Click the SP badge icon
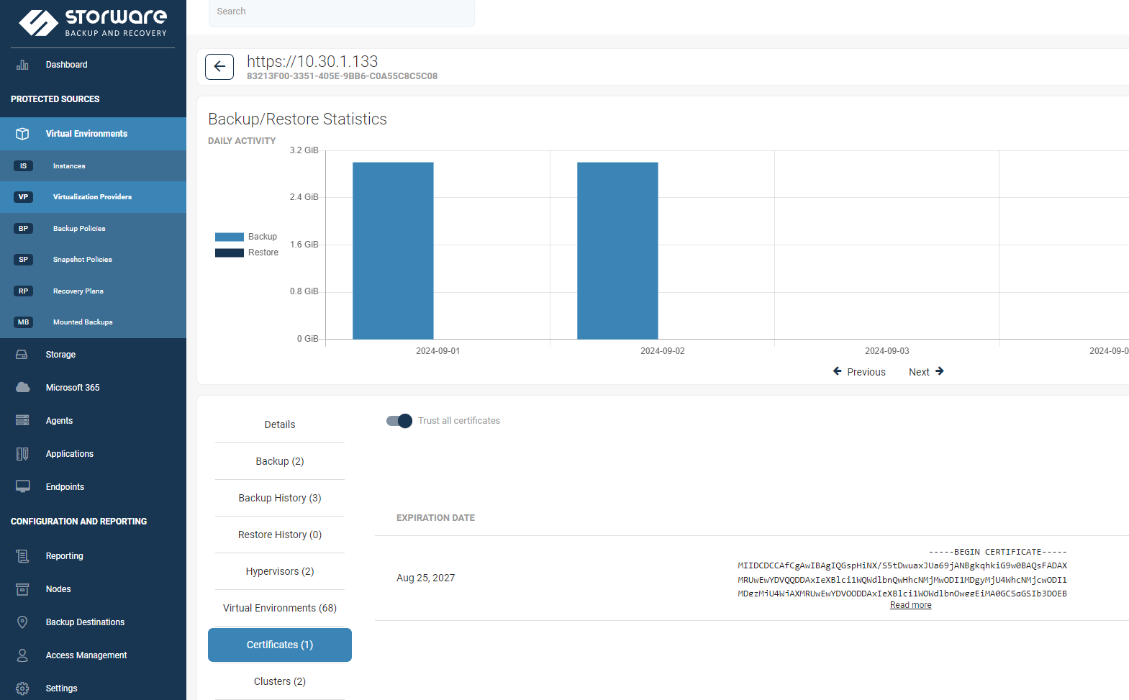Image resolution: width=1129 pixels, height=700 pixels. [23, 260]
